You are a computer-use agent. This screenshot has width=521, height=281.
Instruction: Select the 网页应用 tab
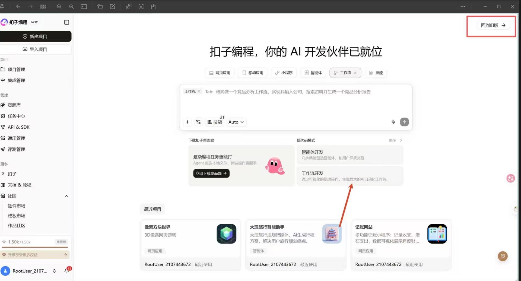click(220, 73)
